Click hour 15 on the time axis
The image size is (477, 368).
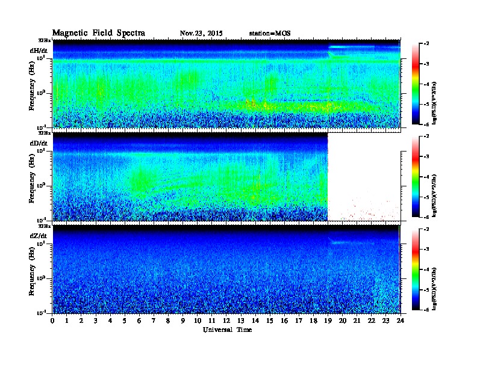[x=270, y=321]
